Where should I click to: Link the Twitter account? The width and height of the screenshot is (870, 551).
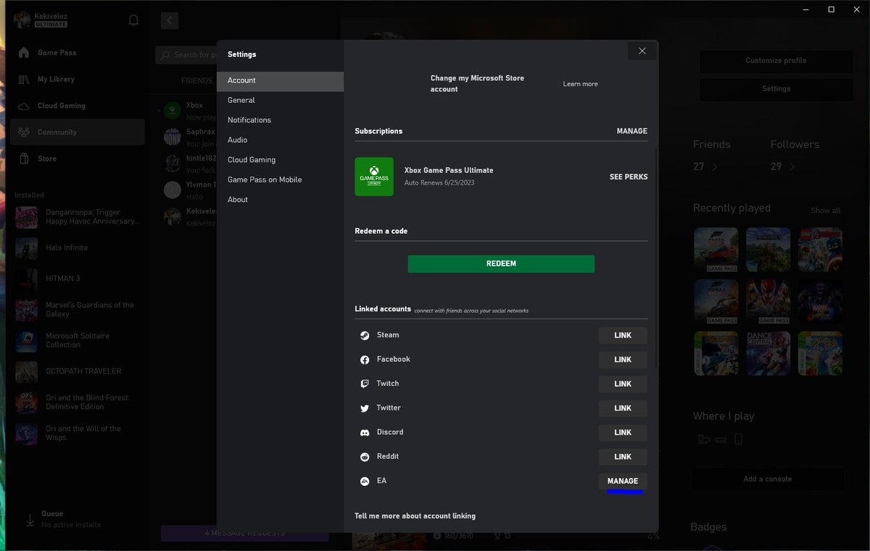623,408
